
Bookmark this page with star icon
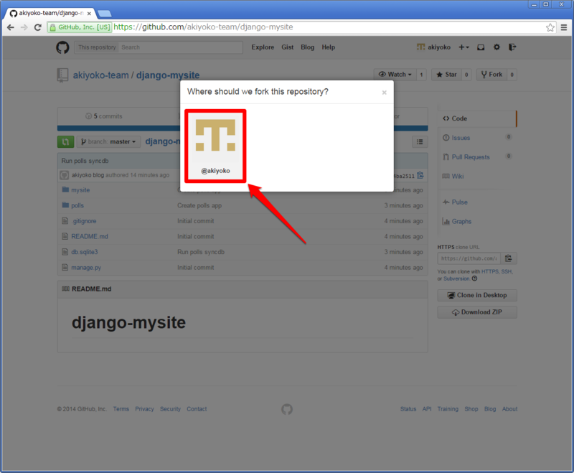coord(550,27)
